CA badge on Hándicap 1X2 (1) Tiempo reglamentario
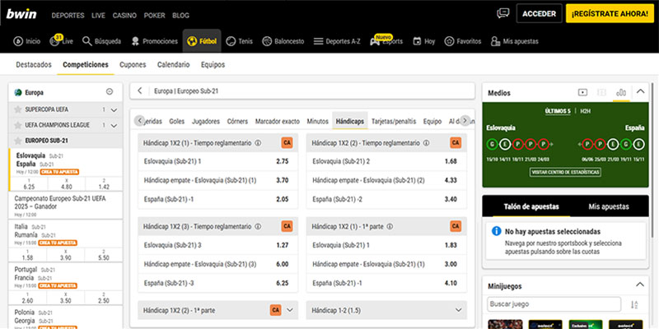 click(x=287, y=142)
